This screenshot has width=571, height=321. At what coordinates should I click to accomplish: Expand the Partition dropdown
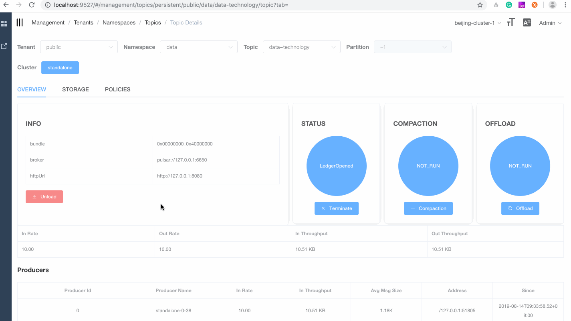coord(412,47)
